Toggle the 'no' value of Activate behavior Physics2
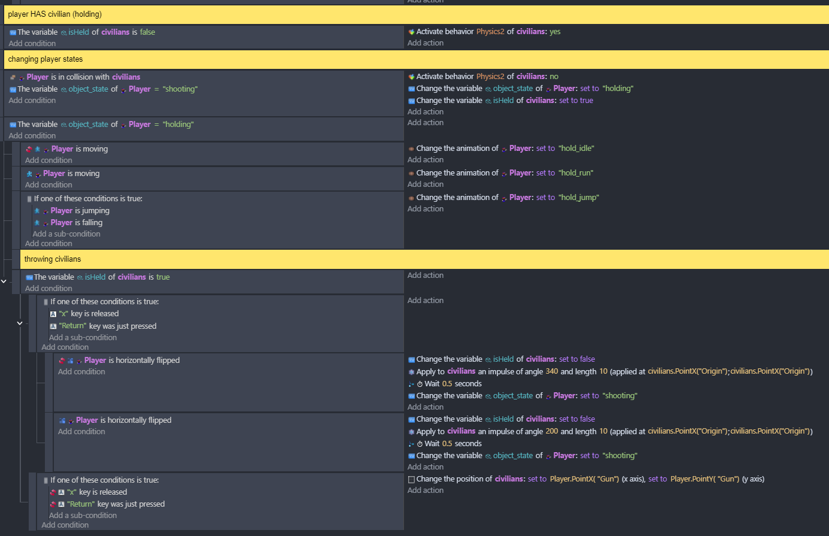The image size is (829, 536). tap(554, 77)
